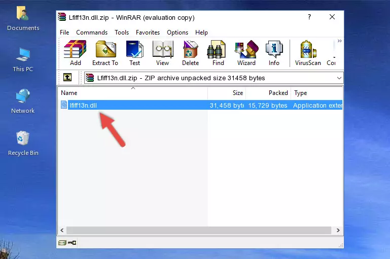This screenshot has width=390, height=259.
Task: Click the Application extension type cell
Action: coord(317,105)
